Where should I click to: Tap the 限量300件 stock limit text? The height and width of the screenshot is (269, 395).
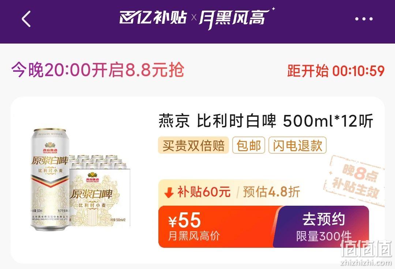(x=324, y=236)
